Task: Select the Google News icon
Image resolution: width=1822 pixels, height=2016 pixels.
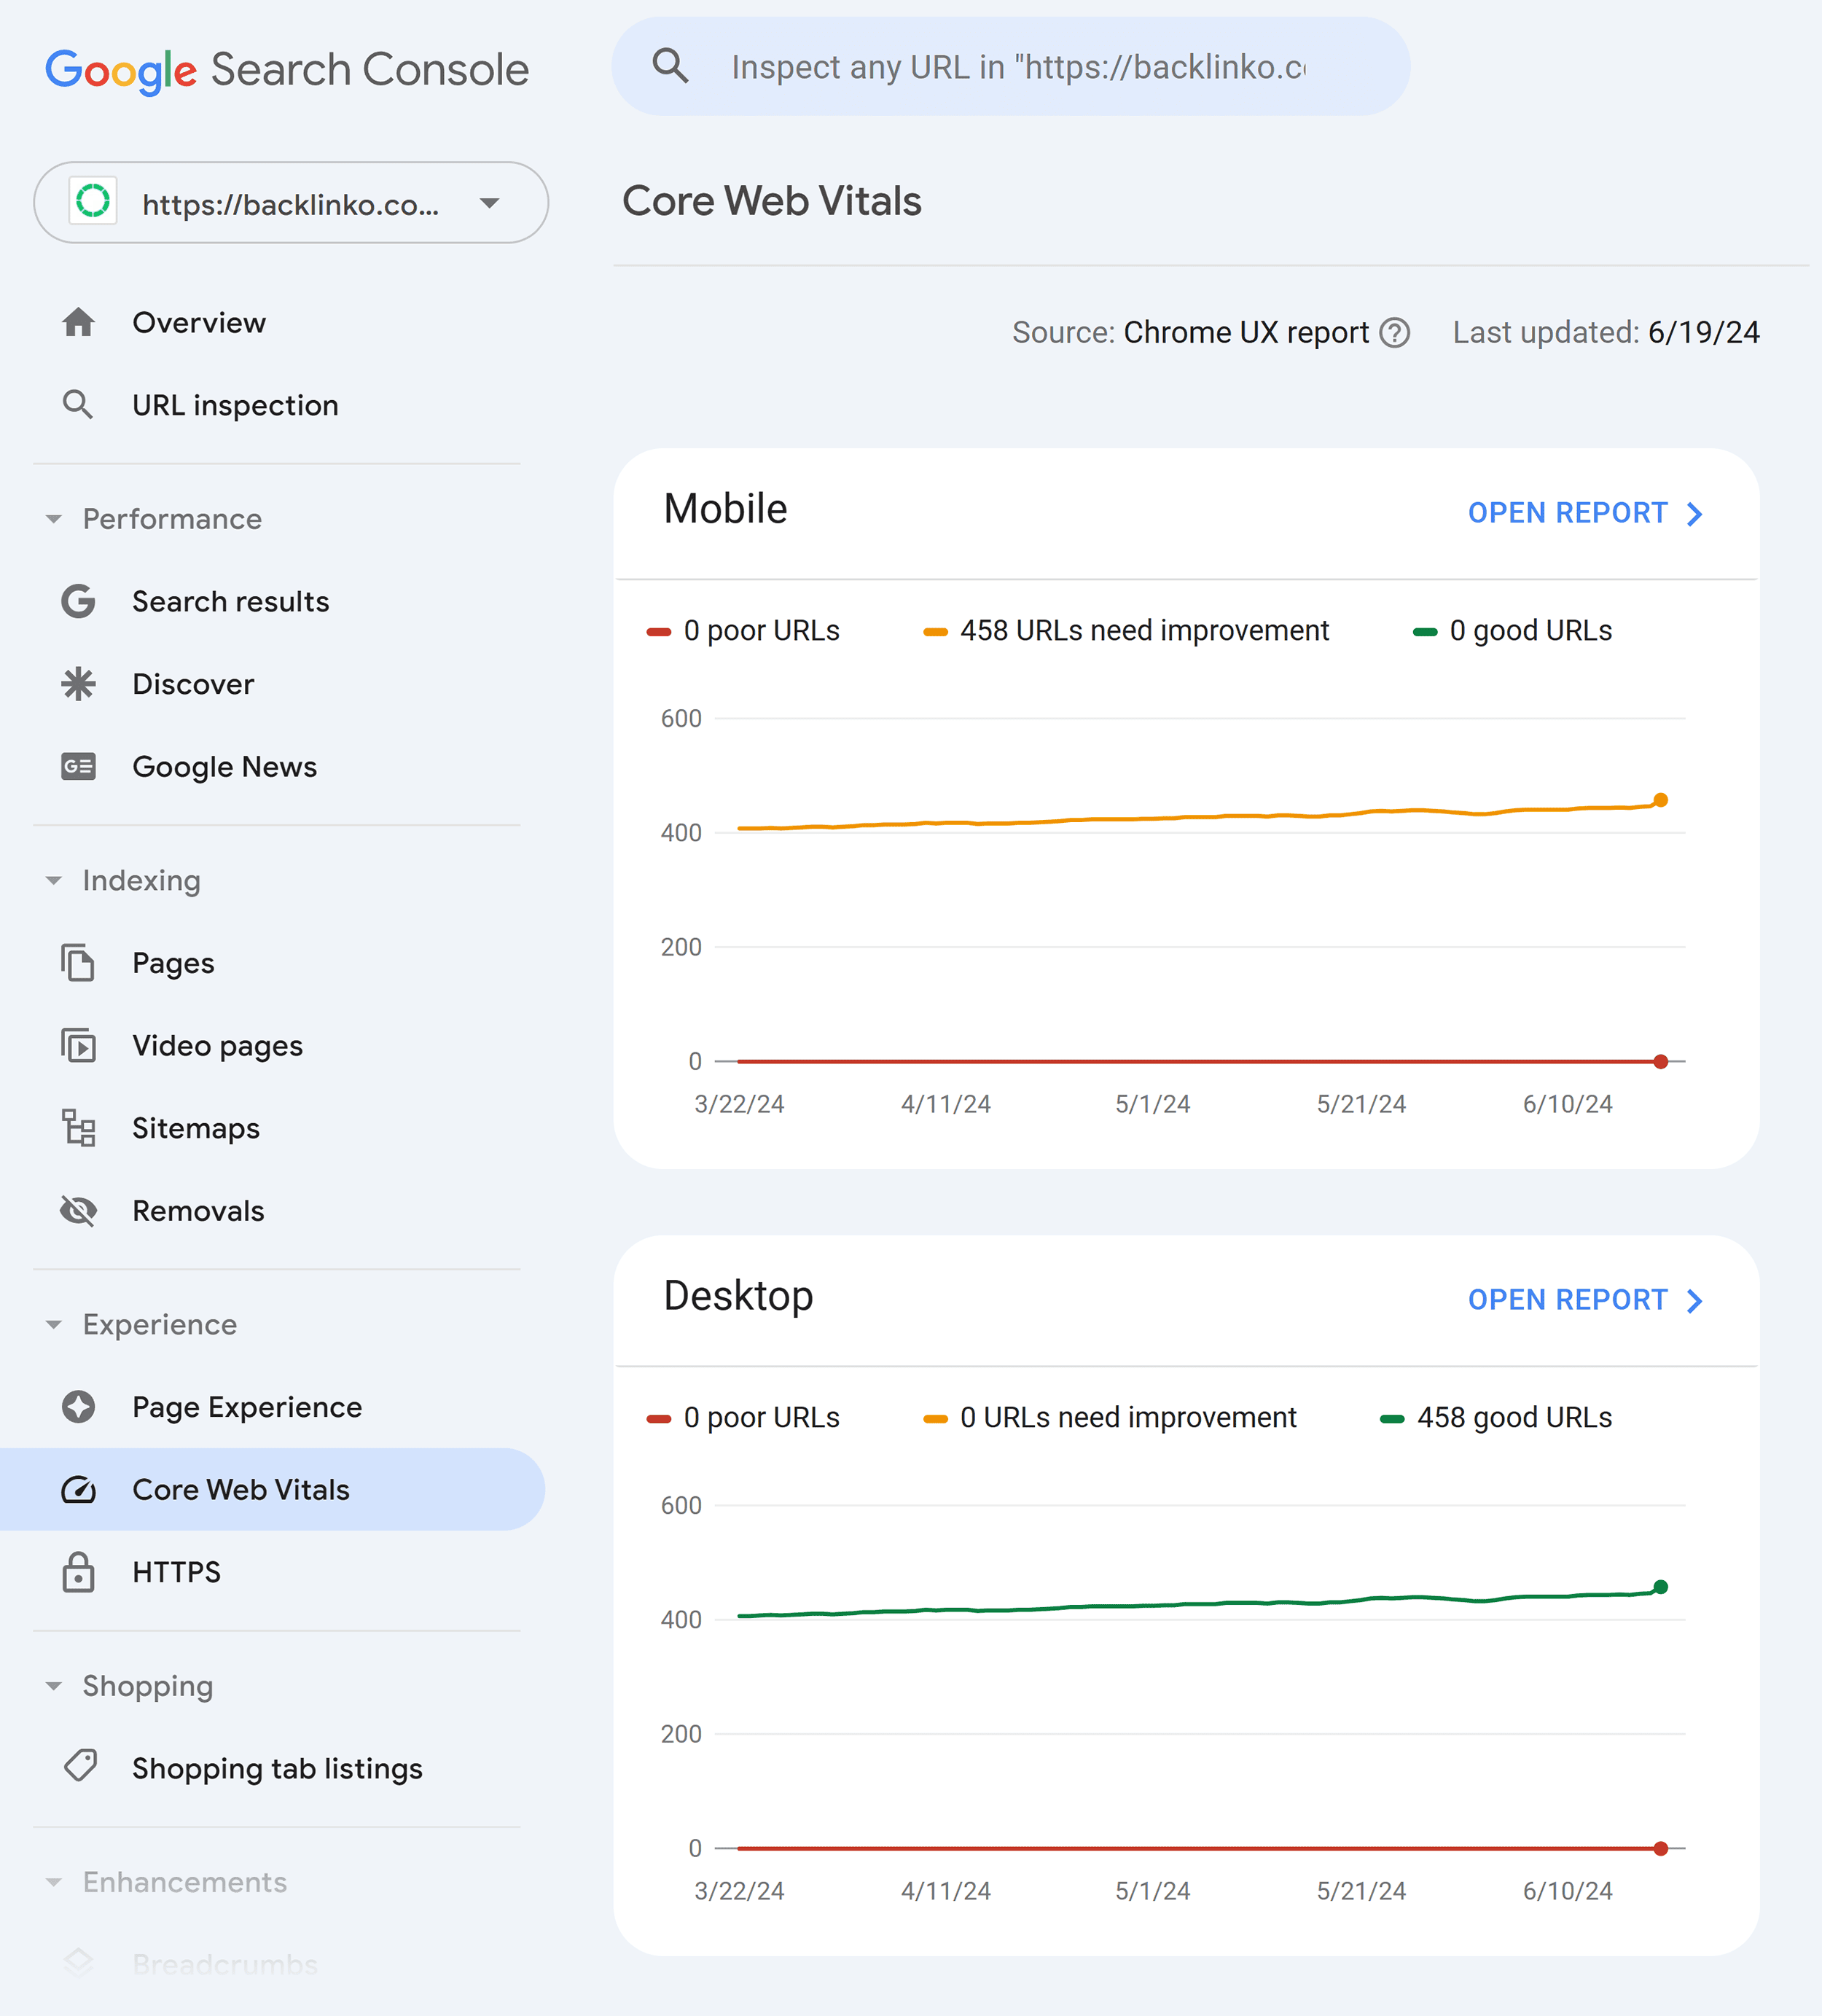Action: pyautogui.click(x=78, y=766)
